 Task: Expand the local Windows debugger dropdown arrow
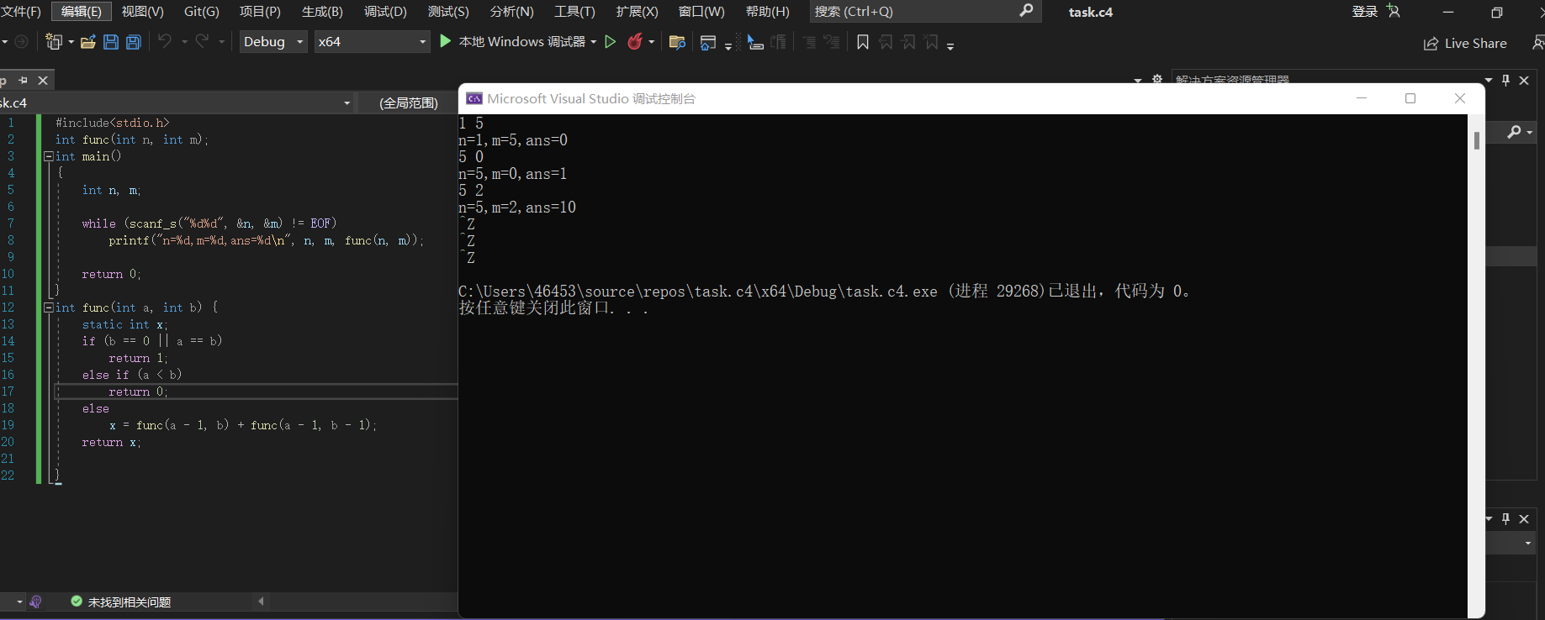point(594,42)
